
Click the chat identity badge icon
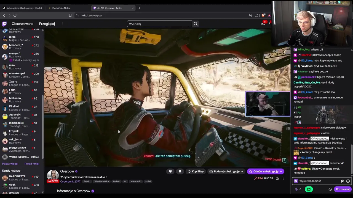[x=296, y=181]
